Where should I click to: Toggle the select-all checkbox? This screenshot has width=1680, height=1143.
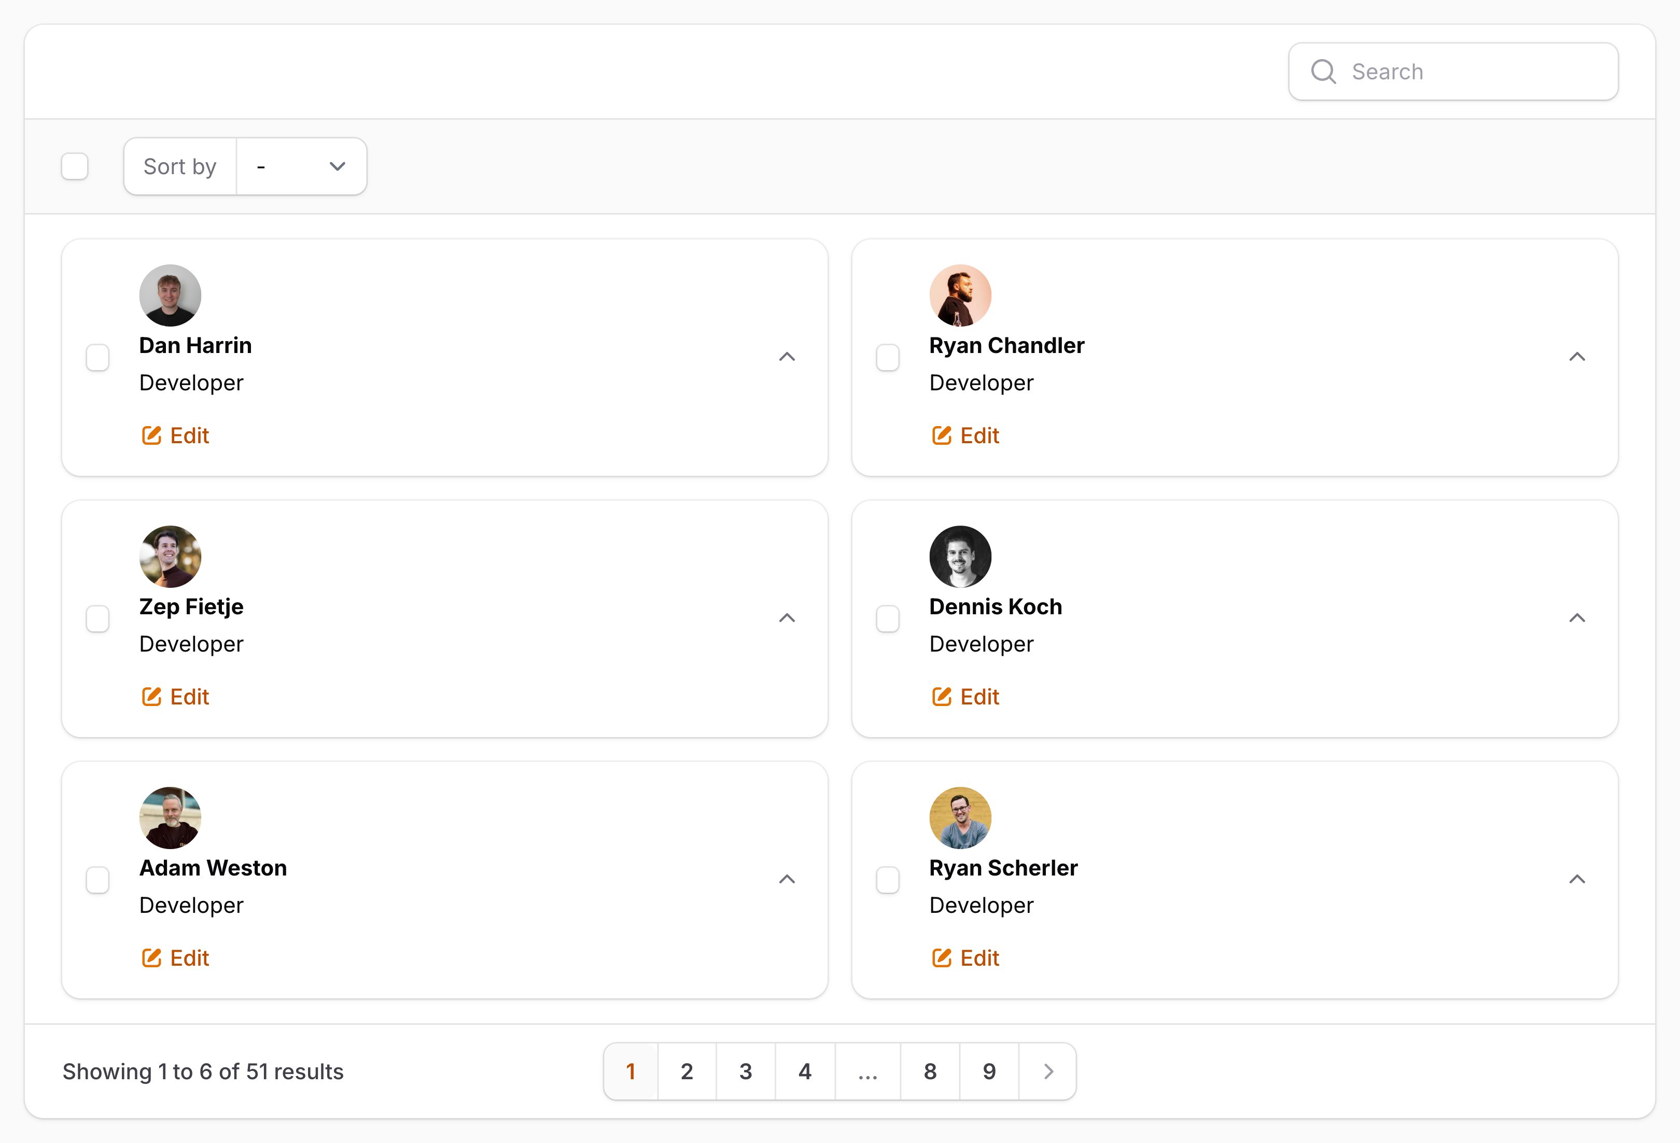point(75,166)
